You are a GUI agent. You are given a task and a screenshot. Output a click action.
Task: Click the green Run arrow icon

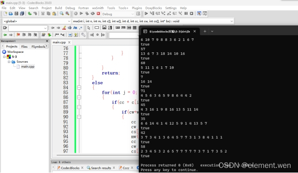click(81, 13)
